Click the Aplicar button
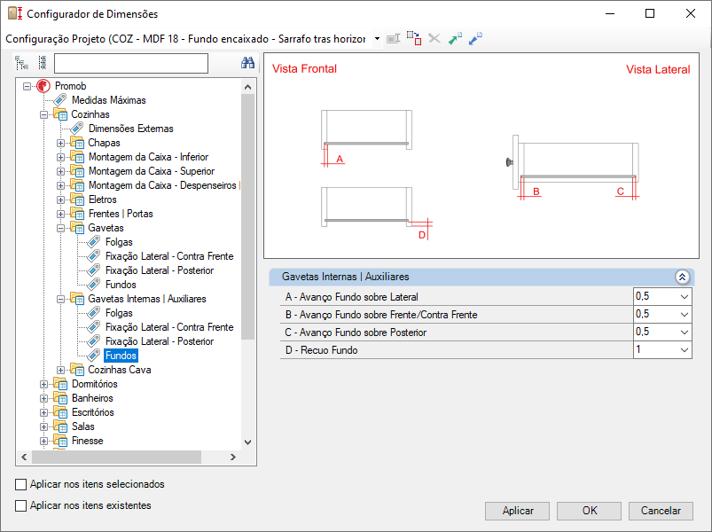 [518, 511]
